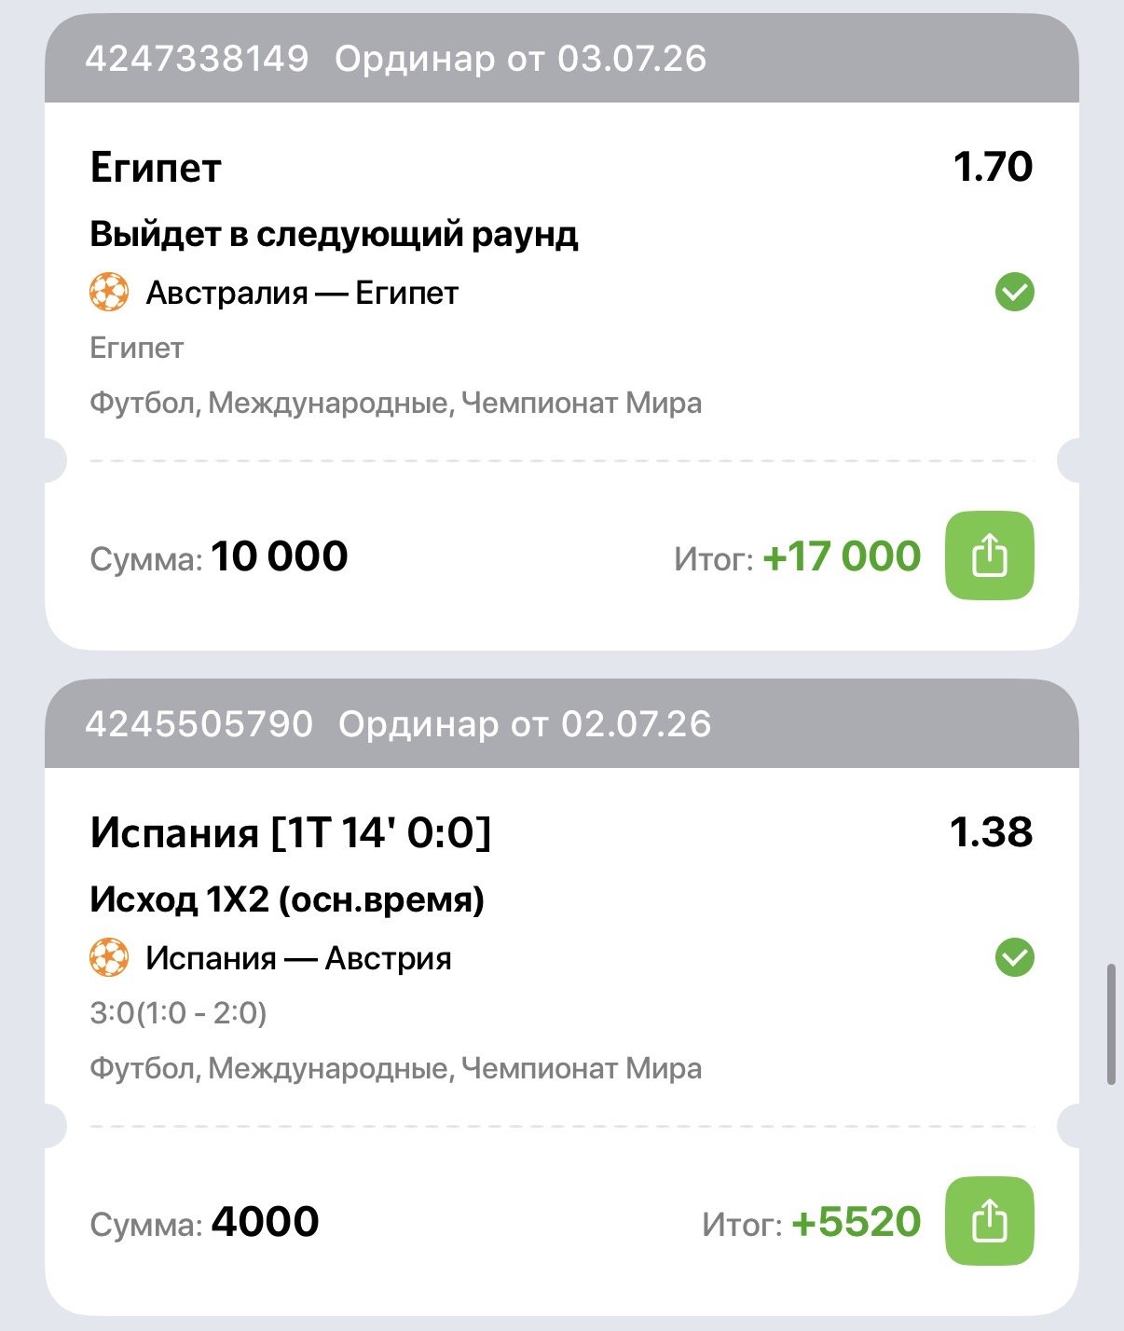The height and width of the screenshot is (1331, 1124).
Task: Select the 1.38 odds value
Action: tap(991, 832)
